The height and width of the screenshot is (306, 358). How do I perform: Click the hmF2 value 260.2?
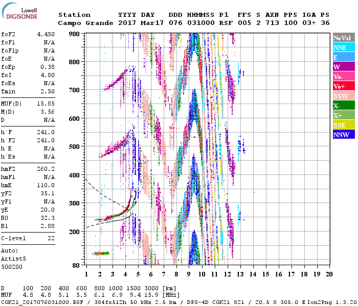46,169
